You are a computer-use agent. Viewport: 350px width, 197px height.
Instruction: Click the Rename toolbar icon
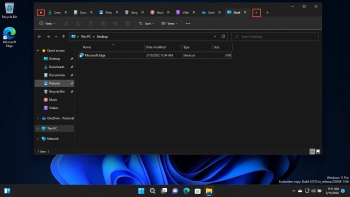pos(103,23)
